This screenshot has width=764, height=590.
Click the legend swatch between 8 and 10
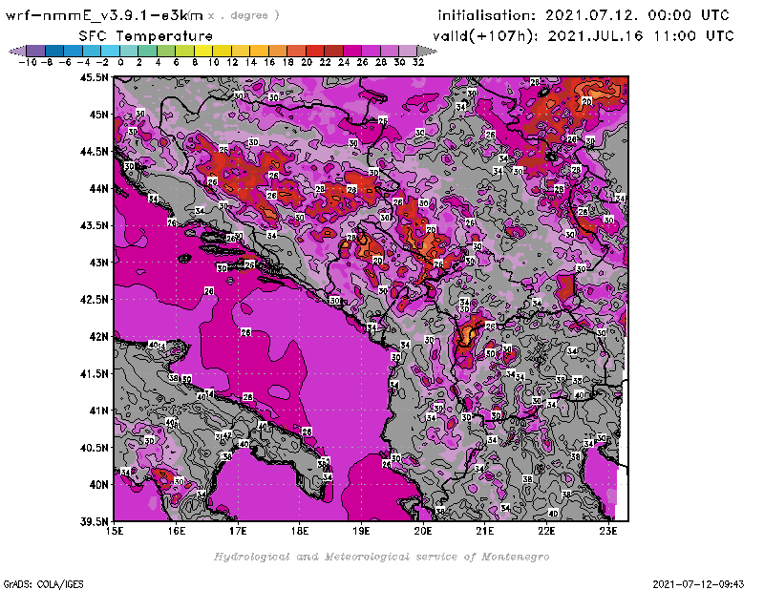[203, 51]
